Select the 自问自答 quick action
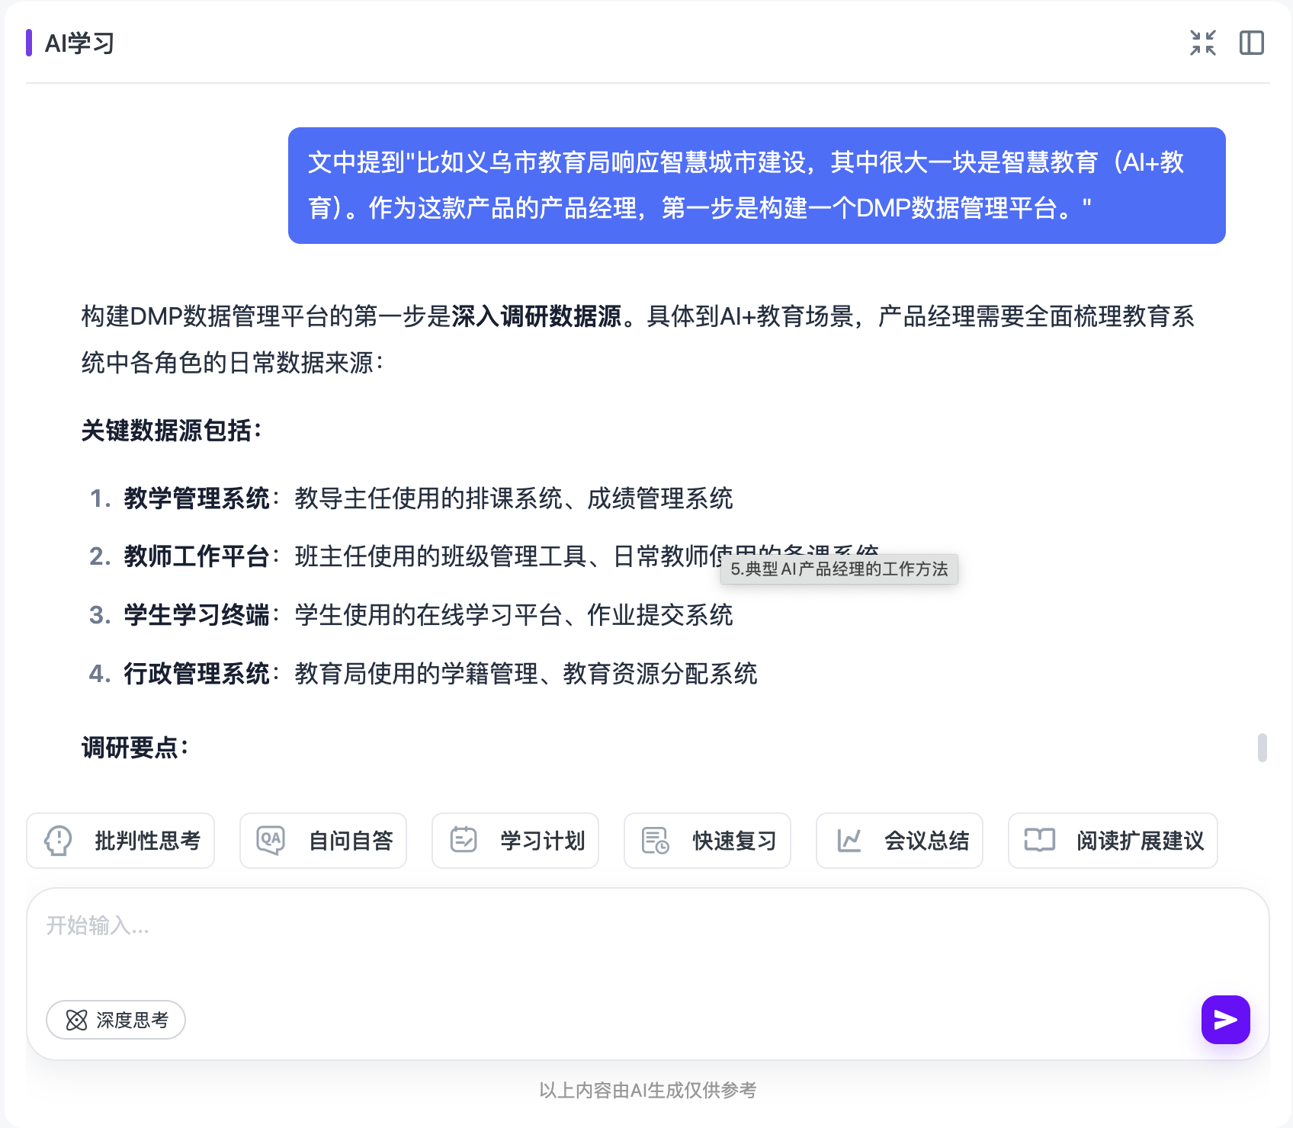The image size is (1293, 1128). [323, 841]
